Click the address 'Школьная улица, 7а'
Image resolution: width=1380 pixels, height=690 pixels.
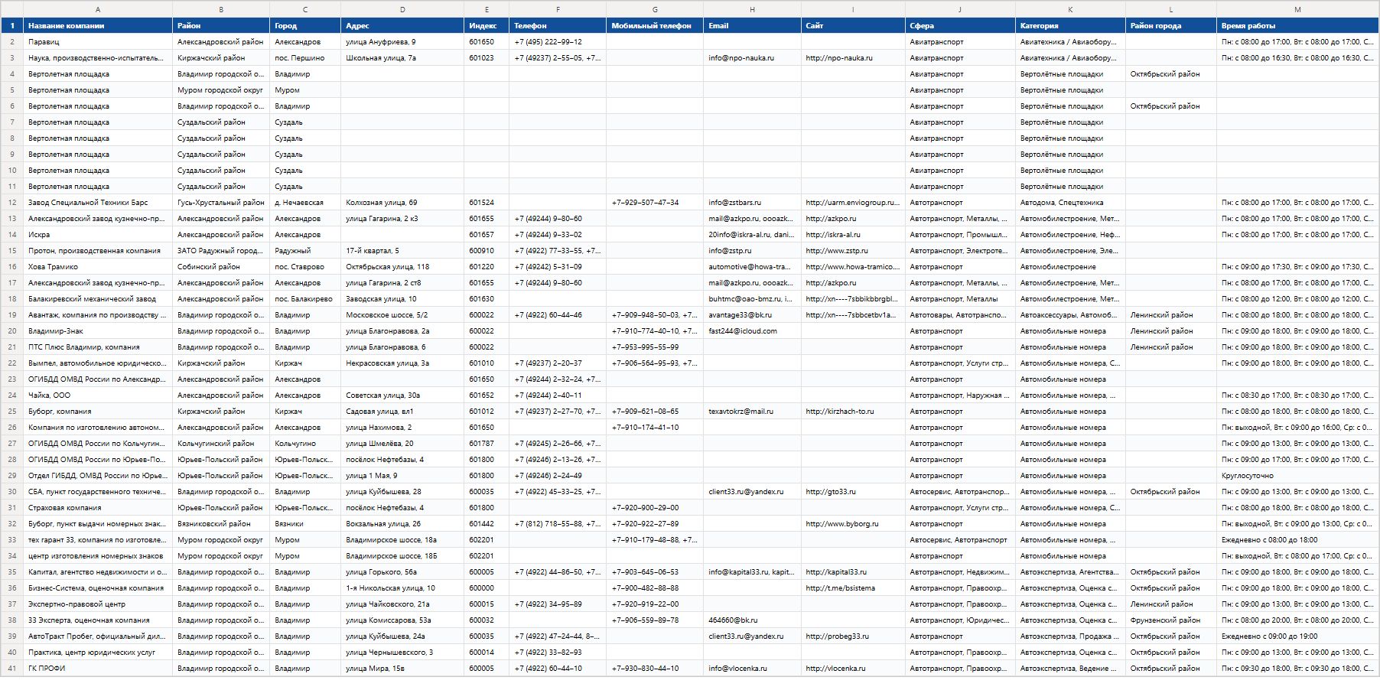coord(402,58)
